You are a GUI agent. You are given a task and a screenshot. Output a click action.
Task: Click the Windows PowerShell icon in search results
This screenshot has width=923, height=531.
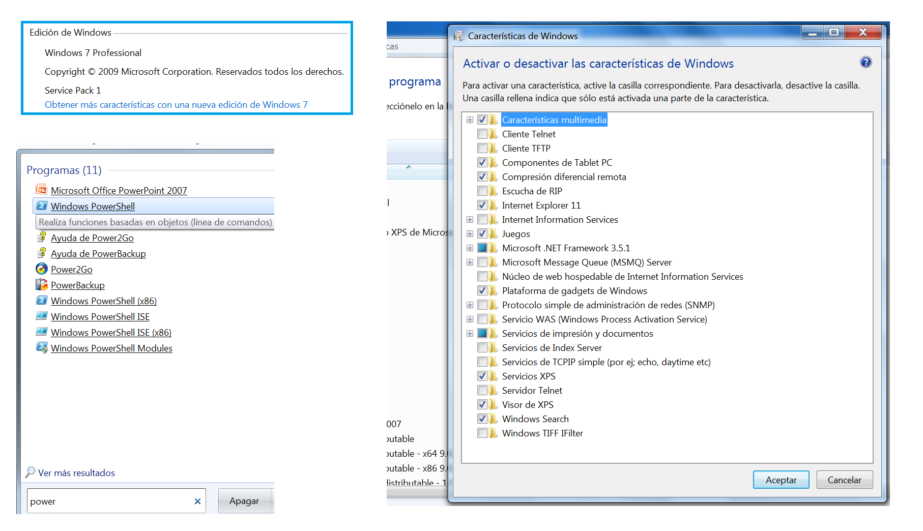pyautogui.click(x=42, y=206)
